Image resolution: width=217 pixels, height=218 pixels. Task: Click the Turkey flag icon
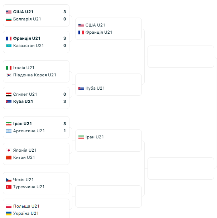(x=9, y=187)
